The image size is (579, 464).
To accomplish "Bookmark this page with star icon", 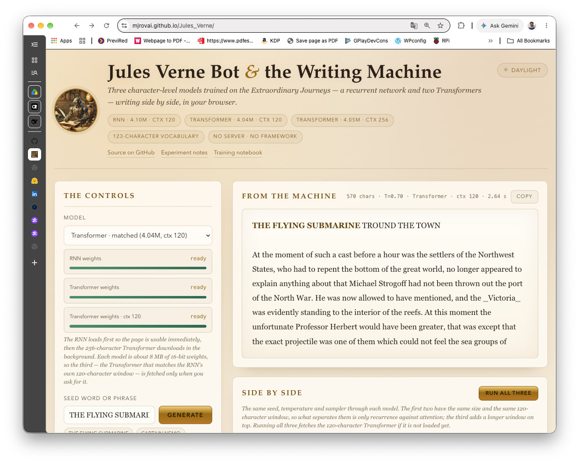I will pos(440,26).
